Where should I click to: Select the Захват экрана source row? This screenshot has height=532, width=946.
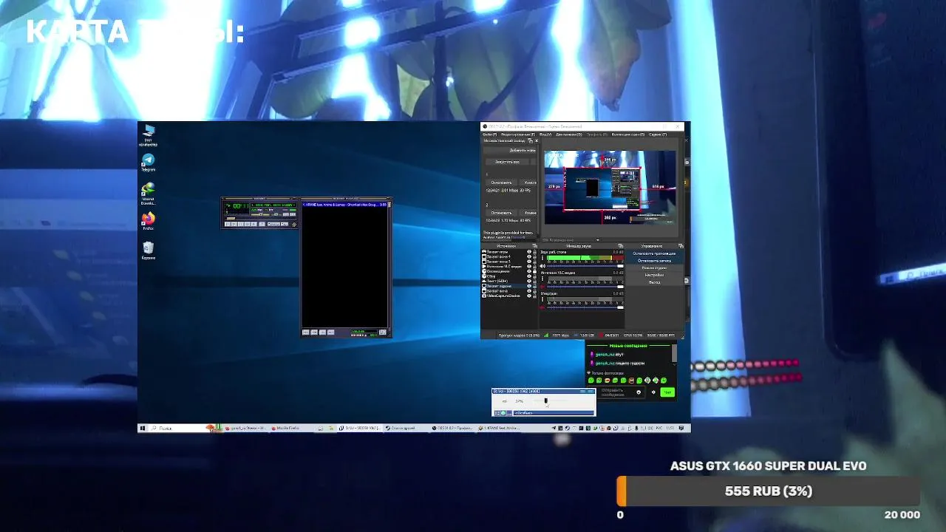point(510,286)
